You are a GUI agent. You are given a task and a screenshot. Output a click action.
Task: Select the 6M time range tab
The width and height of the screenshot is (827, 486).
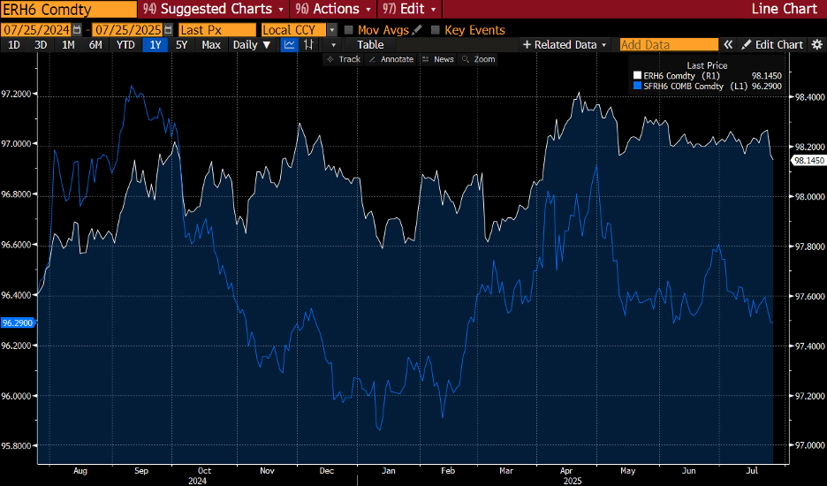click(95, 45)
